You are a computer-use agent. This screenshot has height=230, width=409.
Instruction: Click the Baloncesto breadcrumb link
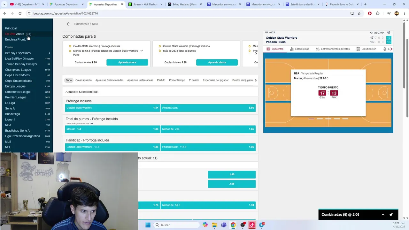coord(82,24)
